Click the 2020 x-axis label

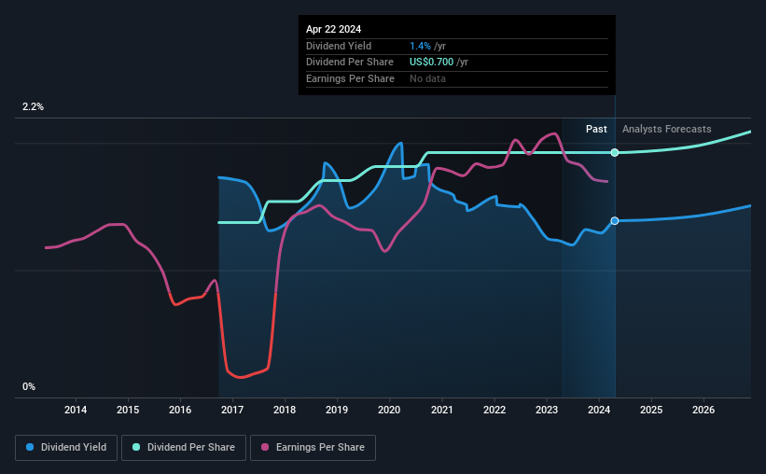tap(389, 410)
